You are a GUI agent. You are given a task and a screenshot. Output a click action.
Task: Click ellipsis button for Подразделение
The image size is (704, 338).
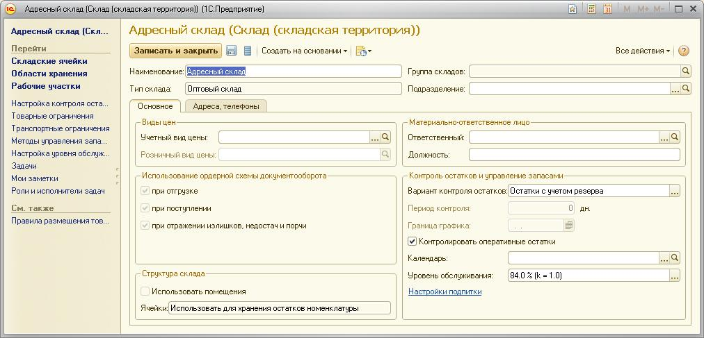pyautogui.click(x=675, y=89)
